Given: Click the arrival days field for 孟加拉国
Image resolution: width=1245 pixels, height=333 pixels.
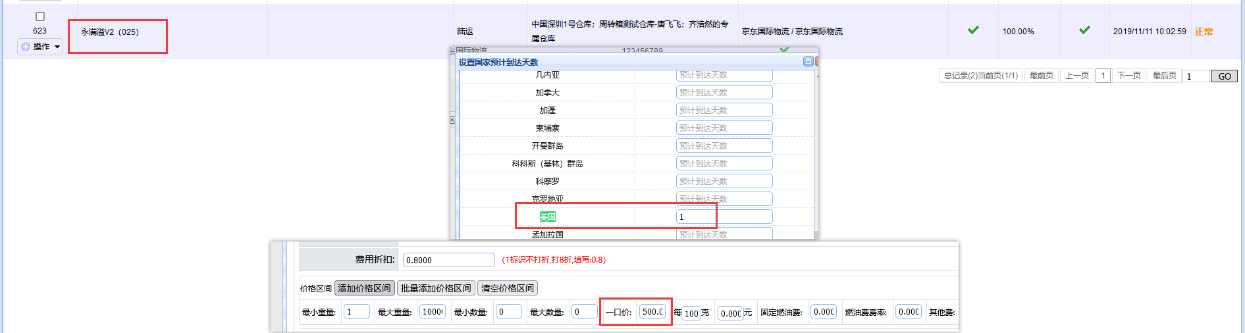Looking at the screenshot, I should 724,234.
